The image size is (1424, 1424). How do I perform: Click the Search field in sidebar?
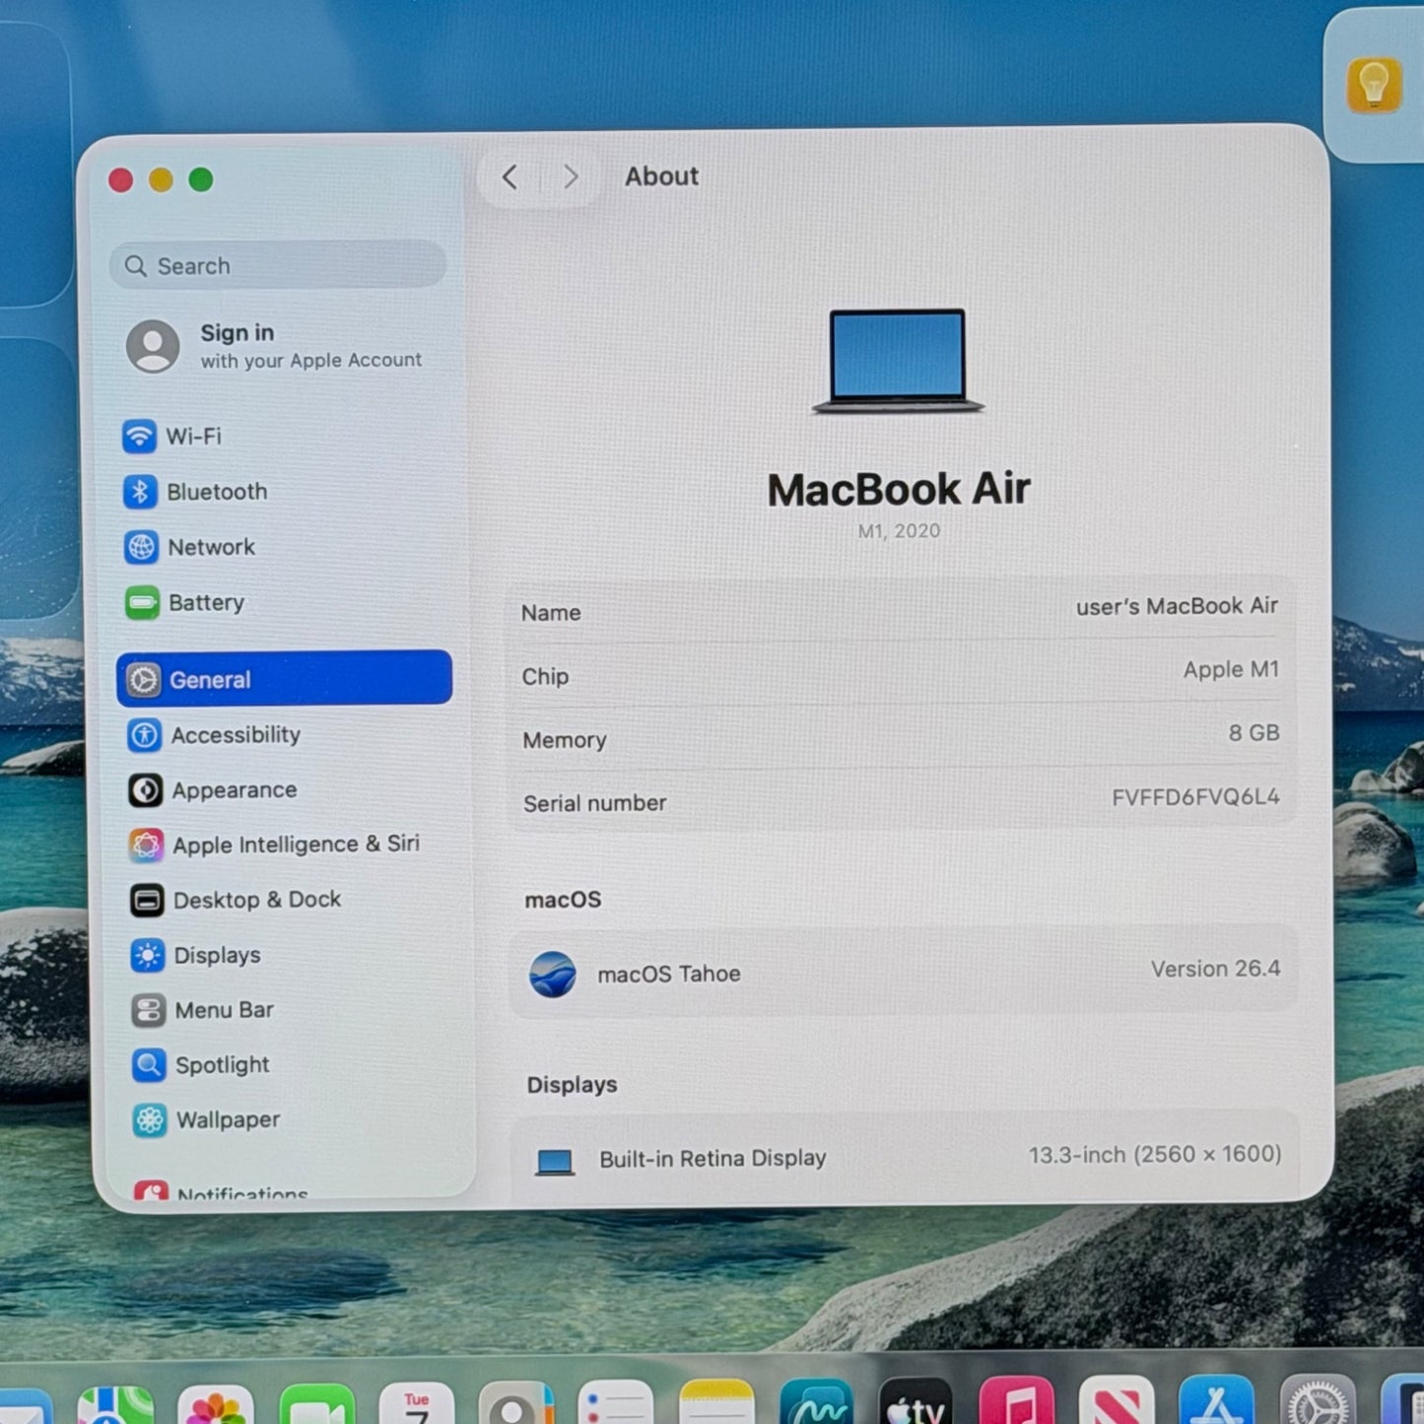tap(278, 266)
